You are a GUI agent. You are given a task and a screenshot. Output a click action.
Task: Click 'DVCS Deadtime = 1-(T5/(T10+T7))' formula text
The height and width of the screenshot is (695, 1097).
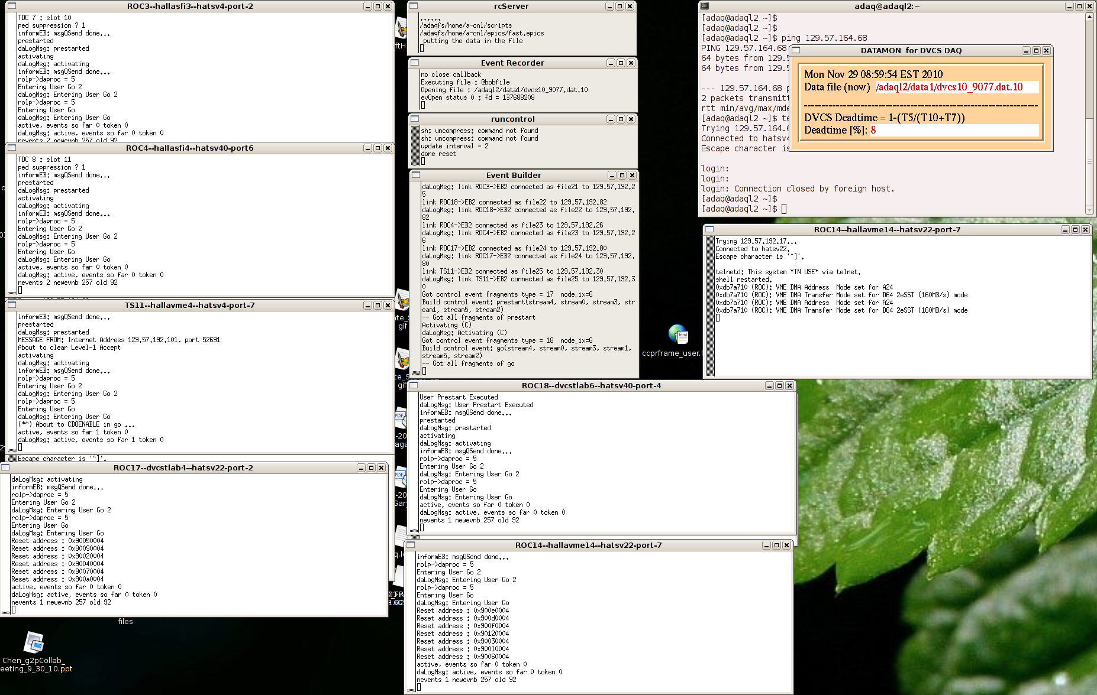885,118
